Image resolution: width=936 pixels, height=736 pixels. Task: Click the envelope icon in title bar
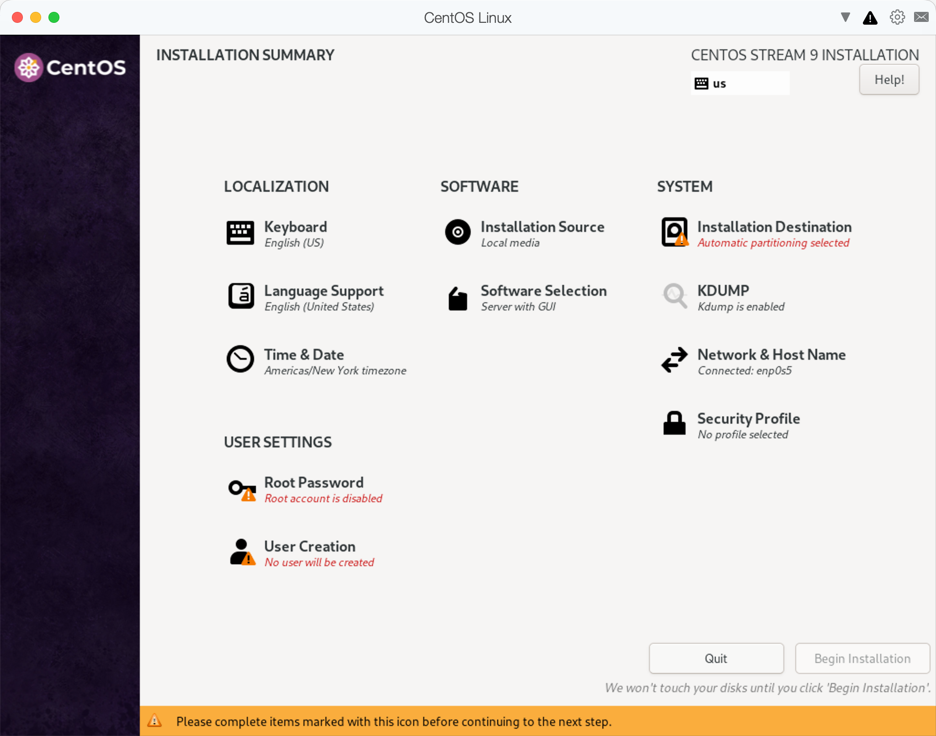[x=921, y=17]
